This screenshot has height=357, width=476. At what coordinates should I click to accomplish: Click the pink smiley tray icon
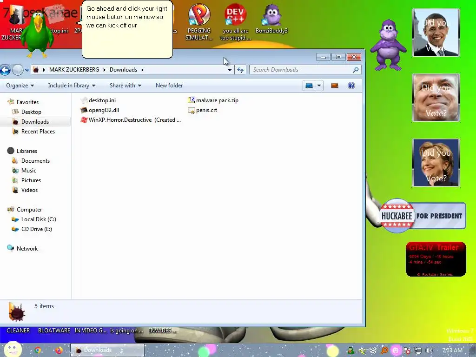[x=396, y=350]
